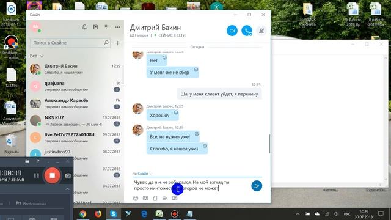Send a contact card
391x220 pixels.
click(x=175, y=198)
